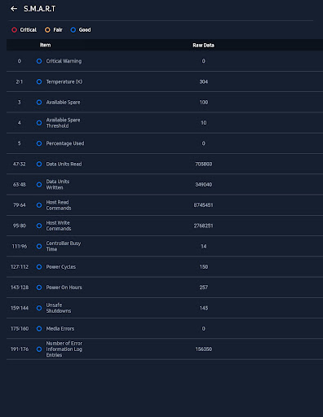323x417 pixels.
Task: Click status circle for Data Units Read
Action: tap(39, 164)
